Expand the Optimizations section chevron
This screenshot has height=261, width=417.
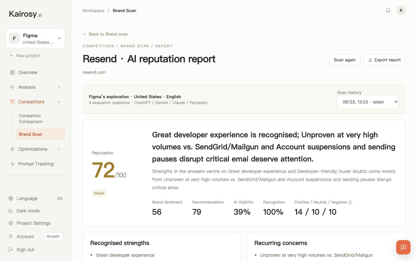pyautogui.click(x=59, y=149)
